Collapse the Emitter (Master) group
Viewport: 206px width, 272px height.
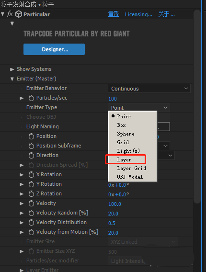coord(12,79)
